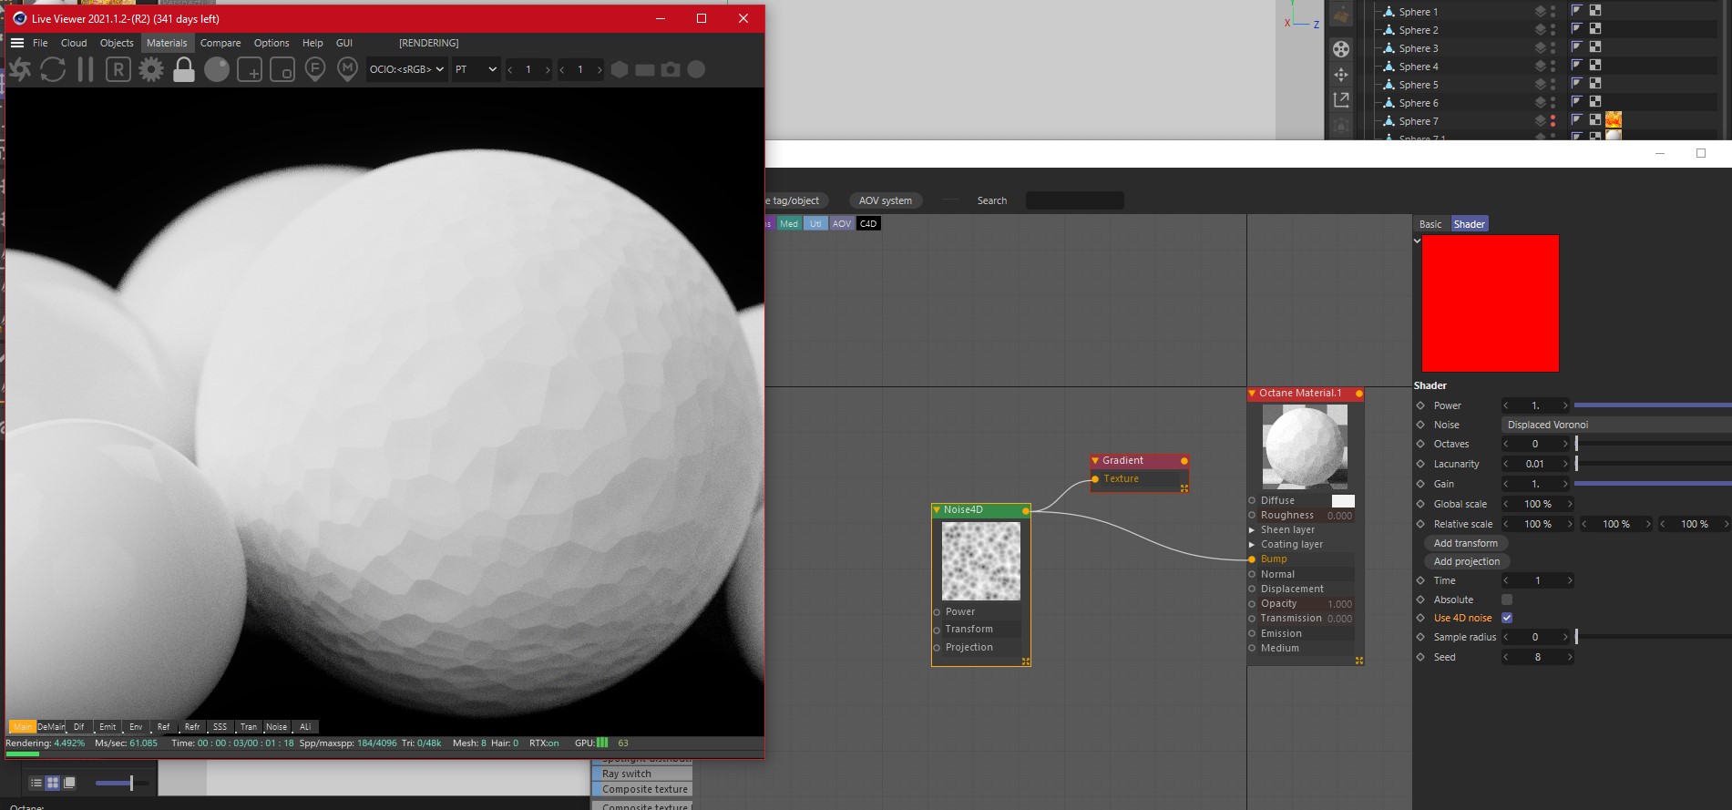Viewport: 1732px width, 810px height.
Task: Toggle Sphere 7 visibility dots
Action: click(1553, 121)
